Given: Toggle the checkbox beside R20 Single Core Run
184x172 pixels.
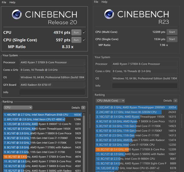Looking at the screenshot, I should coord(84,40).
